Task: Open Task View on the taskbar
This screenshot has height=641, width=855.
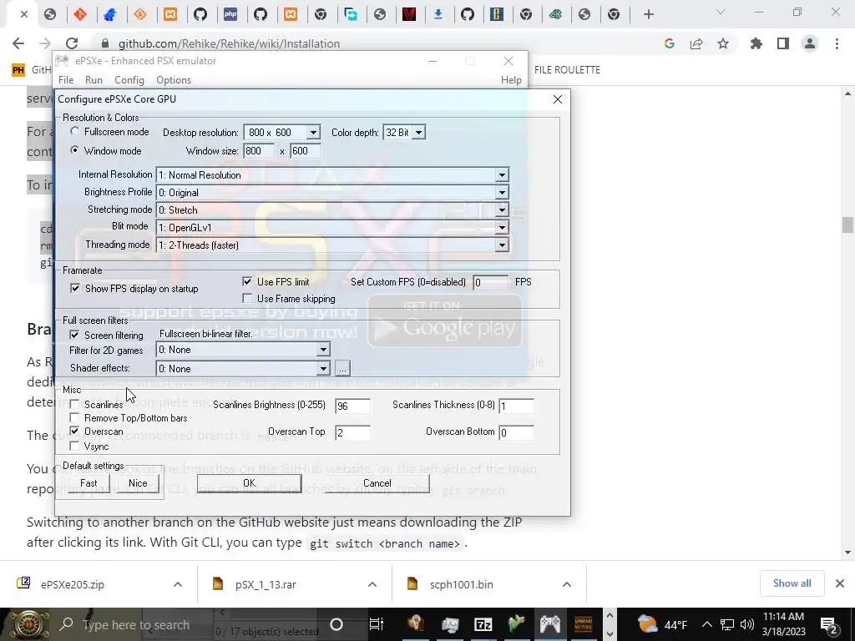Action: [377, 624]
